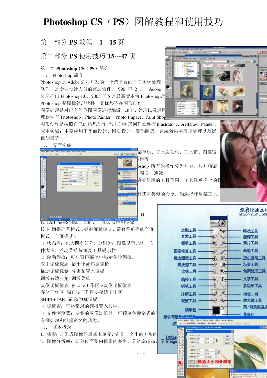Viewport: 267px width, 378px height.
Task: Select the Eyedropper tool in labeled toolbox diagram
Action: (222, 294)
